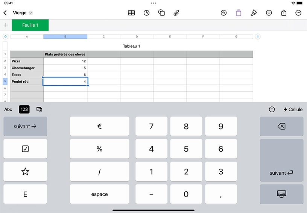Tap the 4 key on the keypad
Viewport: 307px width, 213px height.
151,149
